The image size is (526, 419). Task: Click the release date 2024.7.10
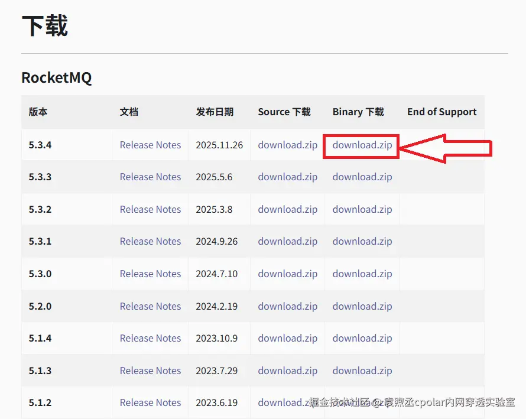click(x=217, y=274)
